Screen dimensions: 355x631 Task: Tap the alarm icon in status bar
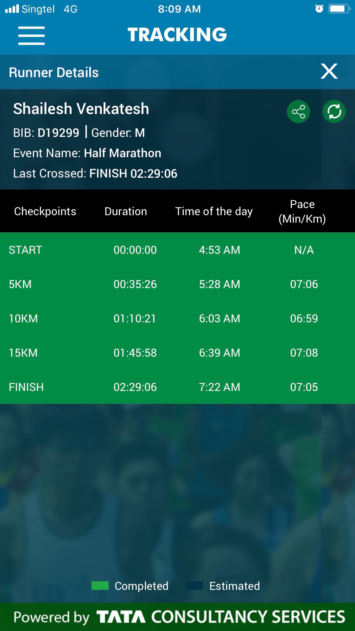319,9
